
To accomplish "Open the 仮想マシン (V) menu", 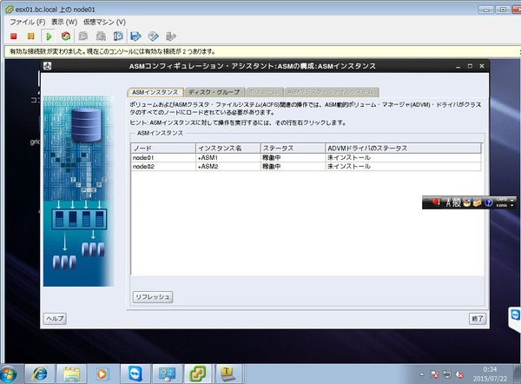I will 104,23.
